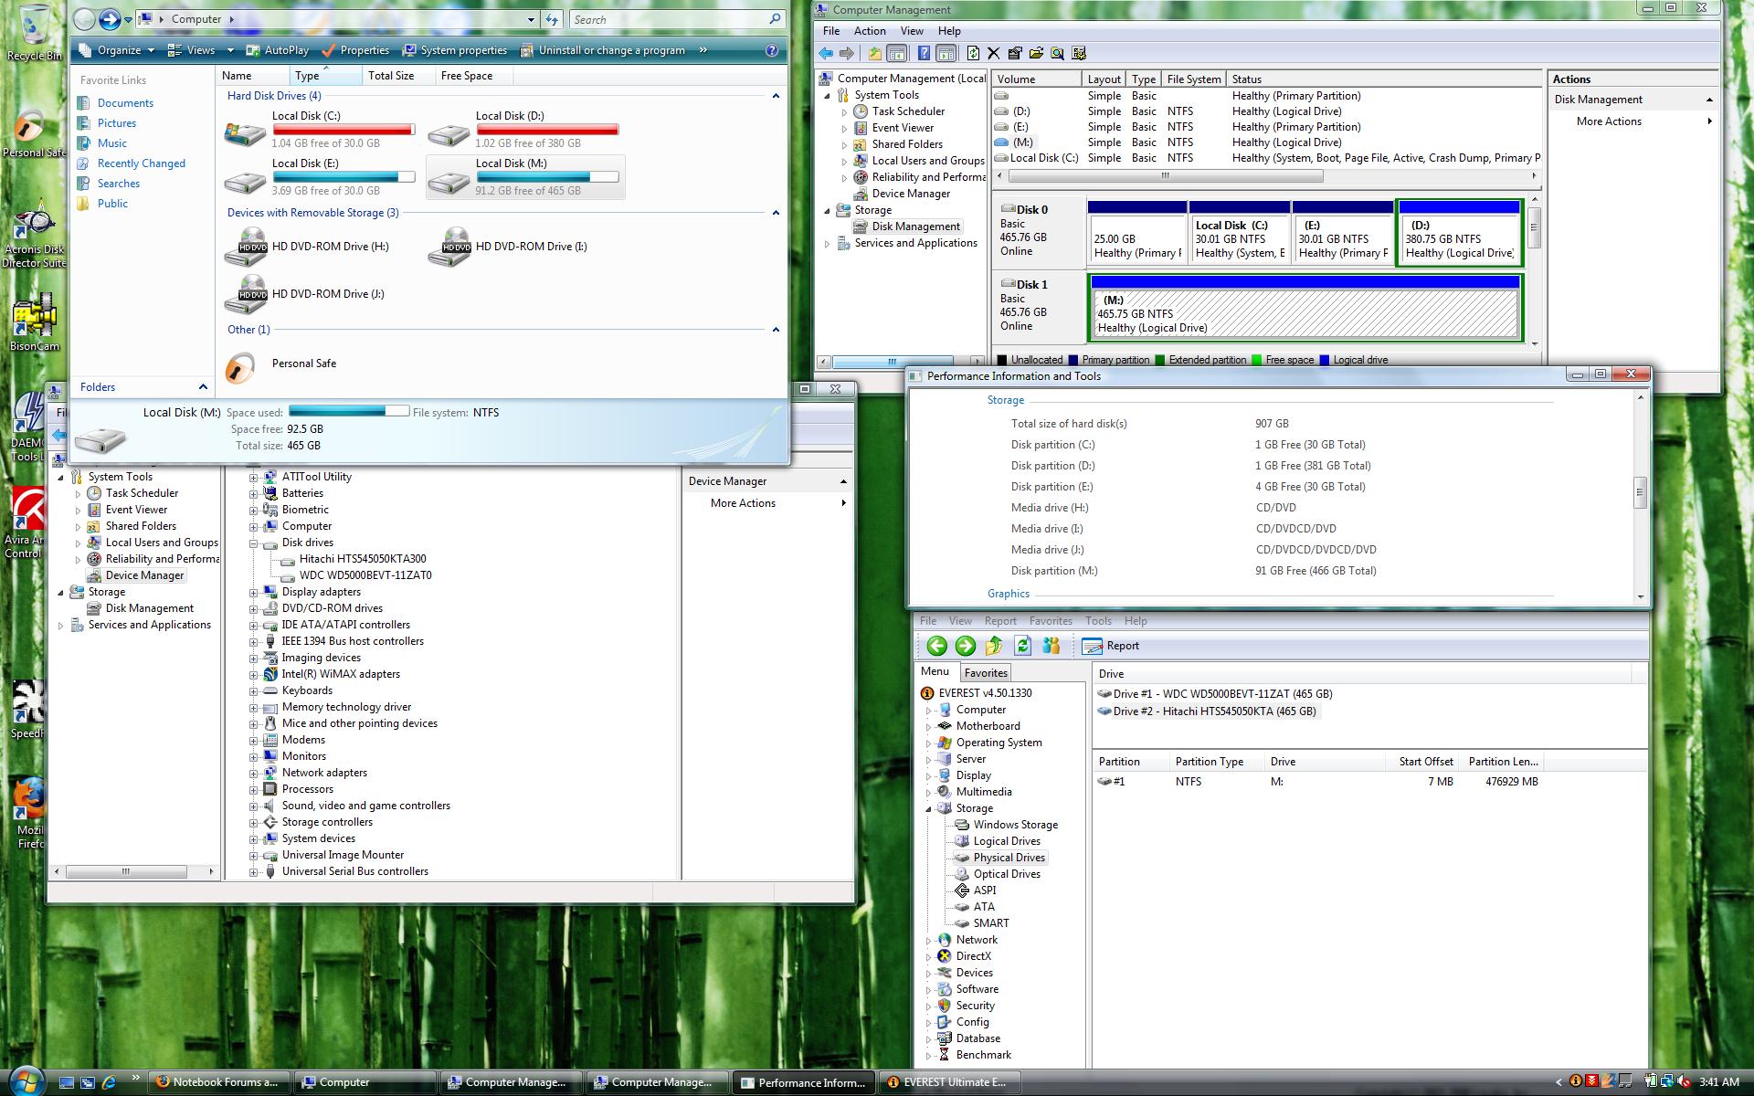
Task: Expand Display adapters in Device Manager
Action: 253,593
